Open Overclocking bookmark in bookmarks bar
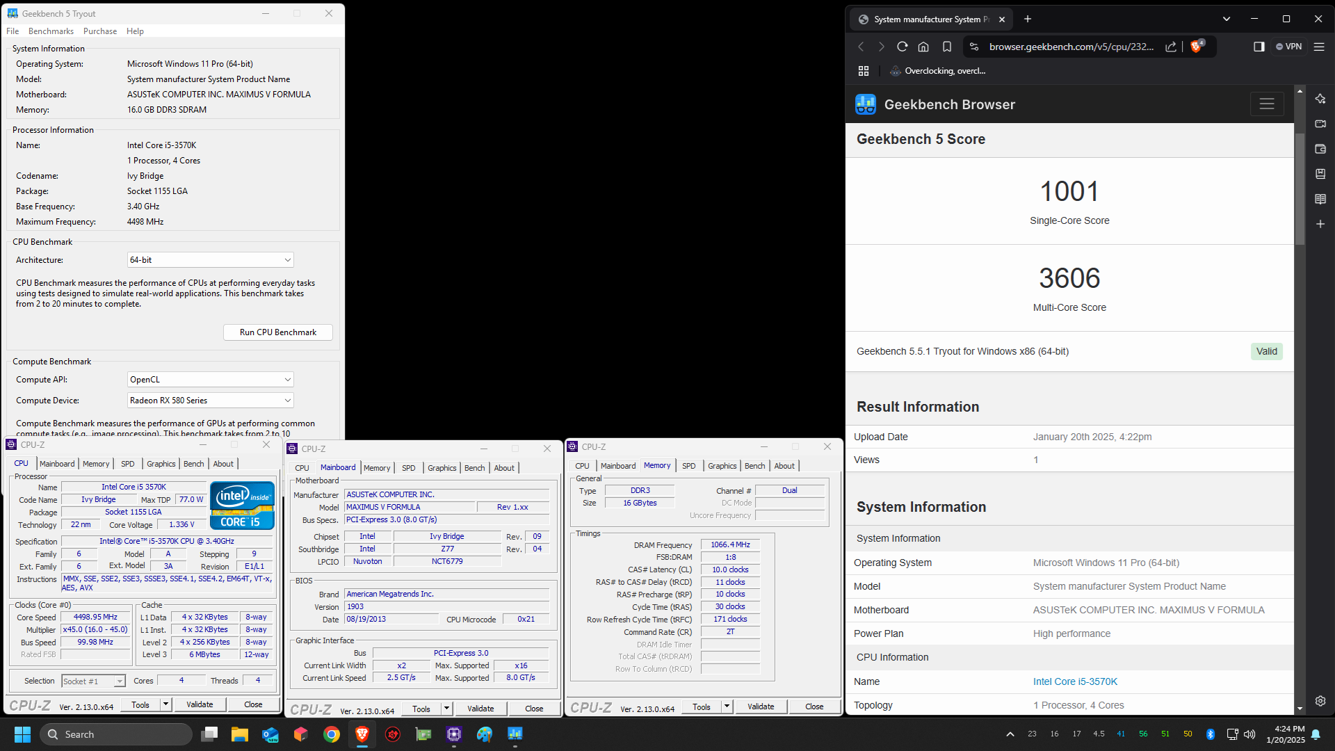This screenshot has height=751, width=1335. pos(937,71)
